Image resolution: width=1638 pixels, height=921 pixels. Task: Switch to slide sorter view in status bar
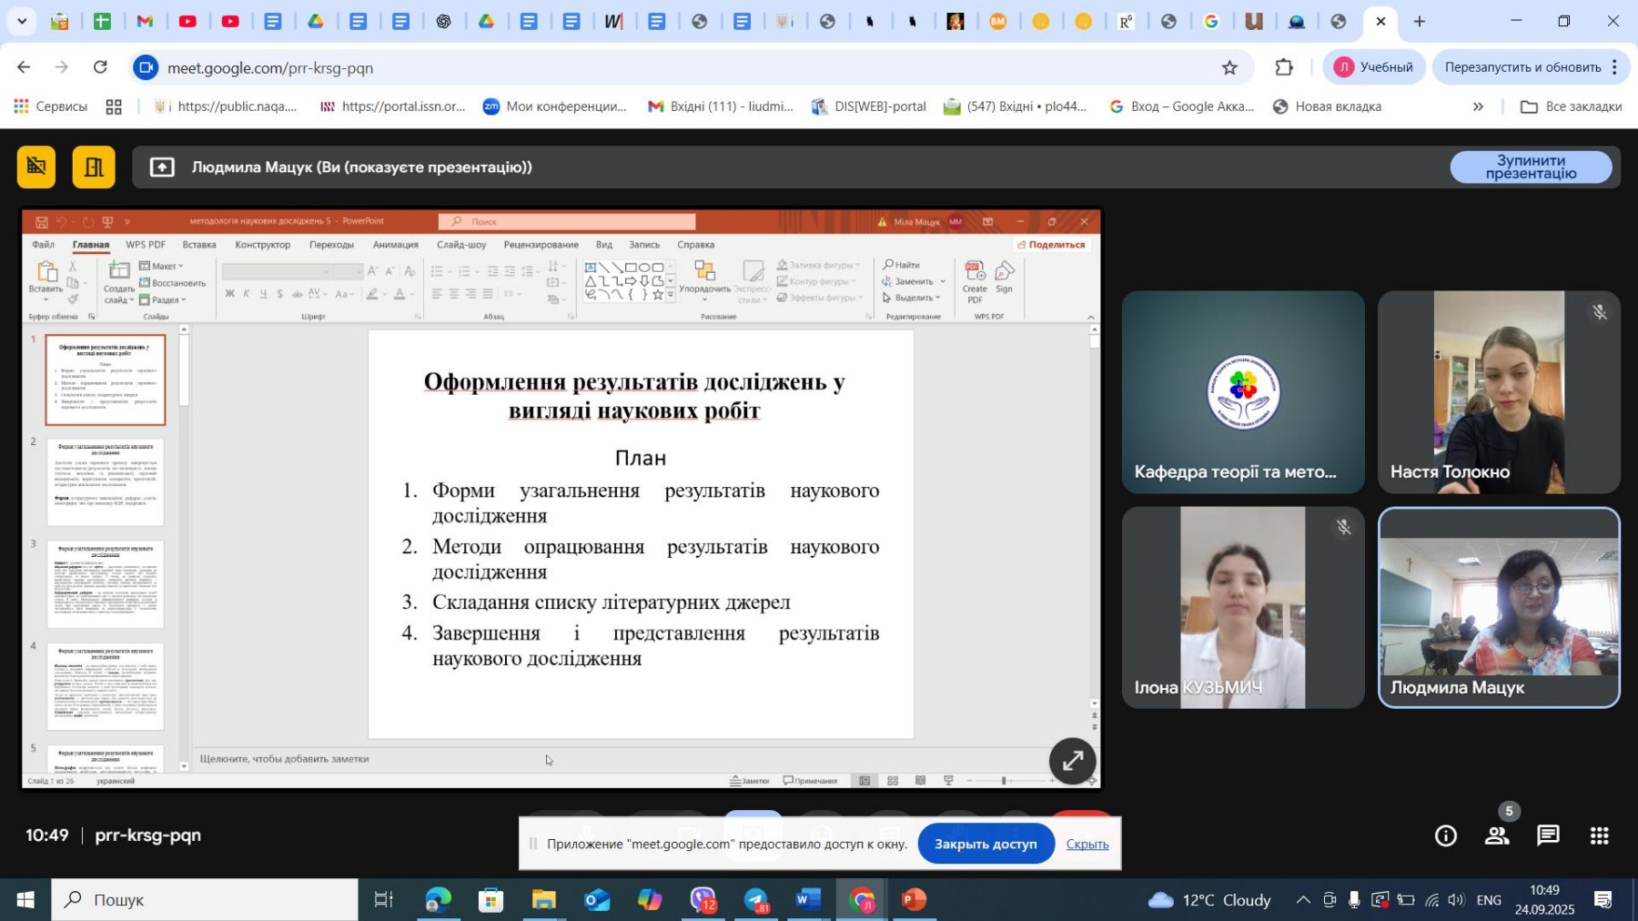click(893, 781)
